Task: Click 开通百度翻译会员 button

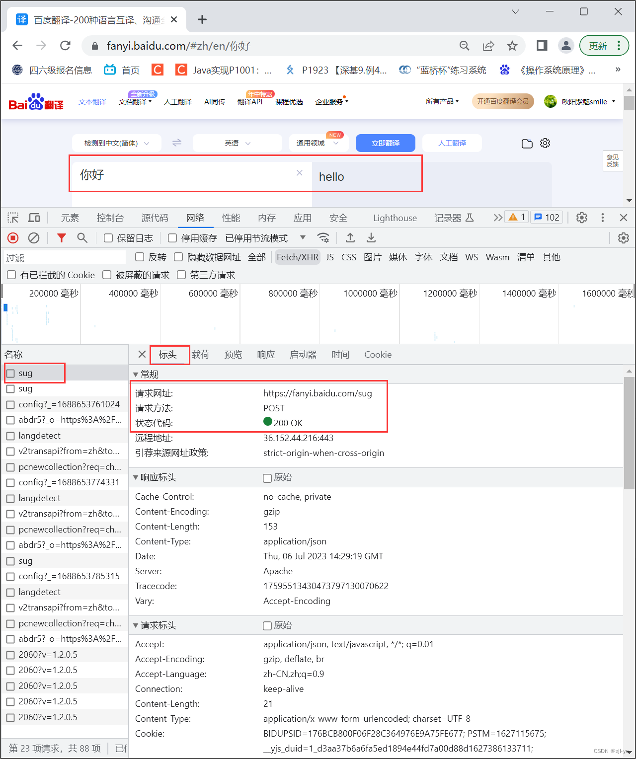Action: pos(503,101)
